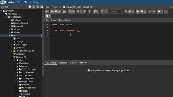Screen dimensions: 173x97
Task: Execute the query with the play button
Action: click(129, 11)
